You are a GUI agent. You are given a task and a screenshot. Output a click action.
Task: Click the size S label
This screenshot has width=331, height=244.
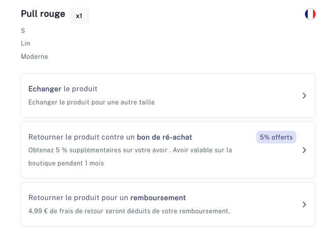pyautogui.click(x=23, y=31)
